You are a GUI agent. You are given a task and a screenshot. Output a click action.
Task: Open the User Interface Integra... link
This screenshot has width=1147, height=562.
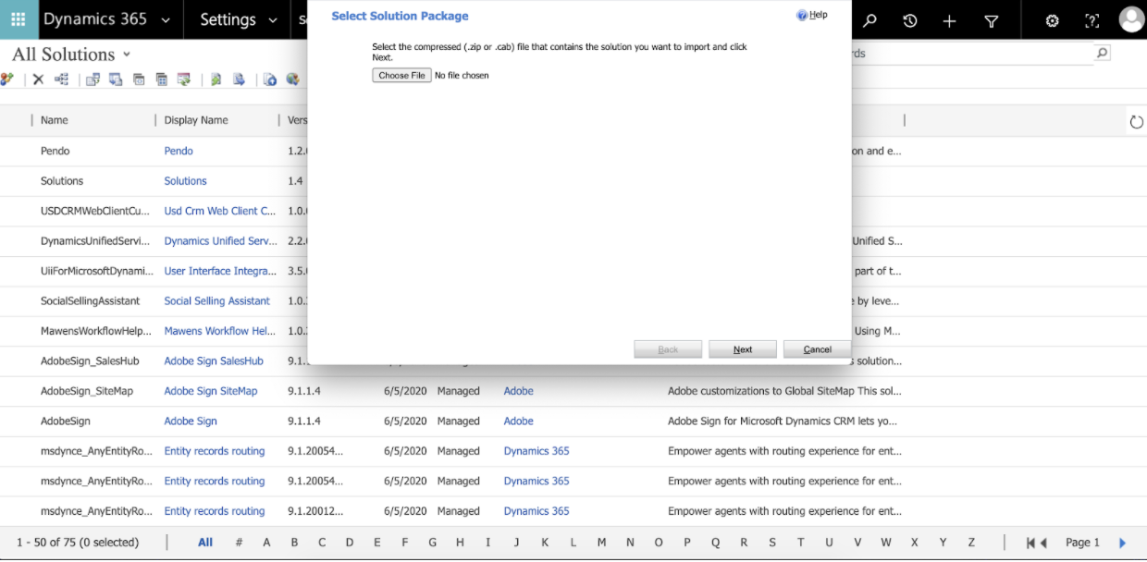tap(220, 271)
